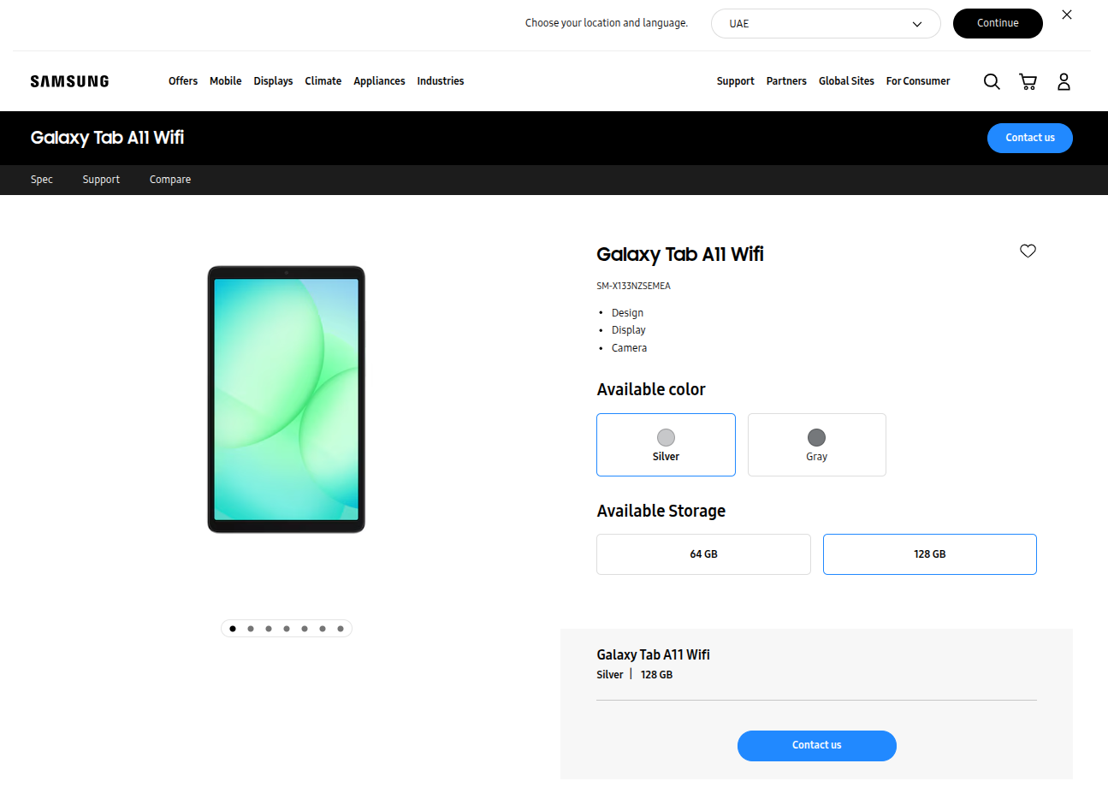Choose the 128 GB storage option
1108x793 pixels.
coord(929,554)
